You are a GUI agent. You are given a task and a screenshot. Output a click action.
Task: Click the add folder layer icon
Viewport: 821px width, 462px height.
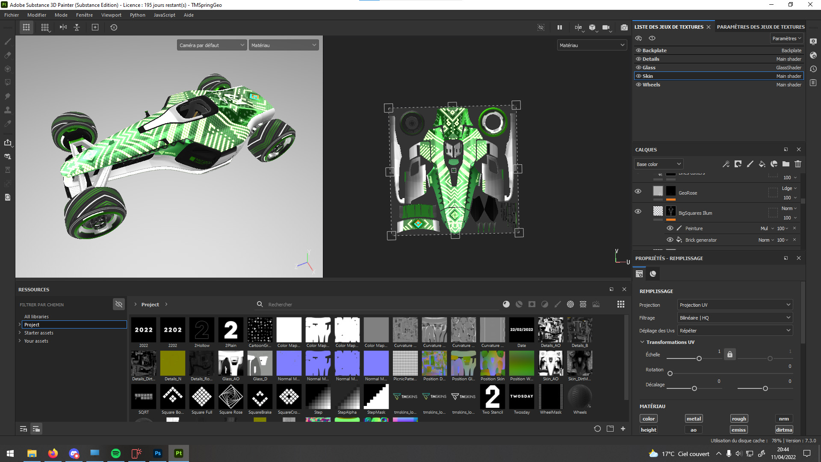click(x=786, y=164)
